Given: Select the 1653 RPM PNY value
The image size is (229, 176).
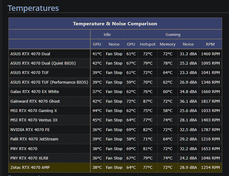Looking at the screenshot, I should click(x=210, y=149).
